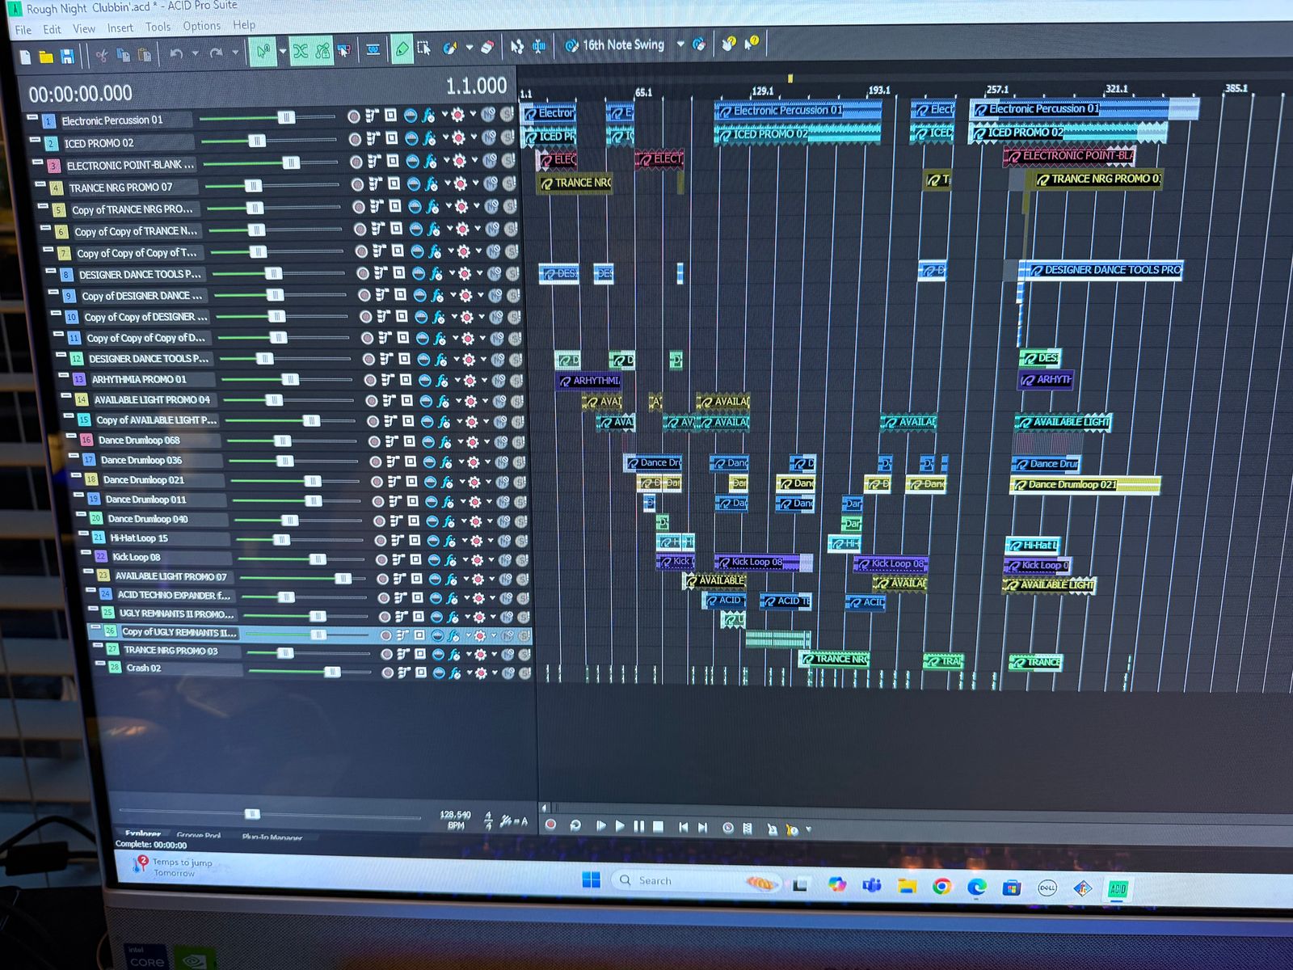The height and width of the screenshot is (970, 1293).
Task: Open the Undo history dropdown arrow
Action: (x=195, y=54)
